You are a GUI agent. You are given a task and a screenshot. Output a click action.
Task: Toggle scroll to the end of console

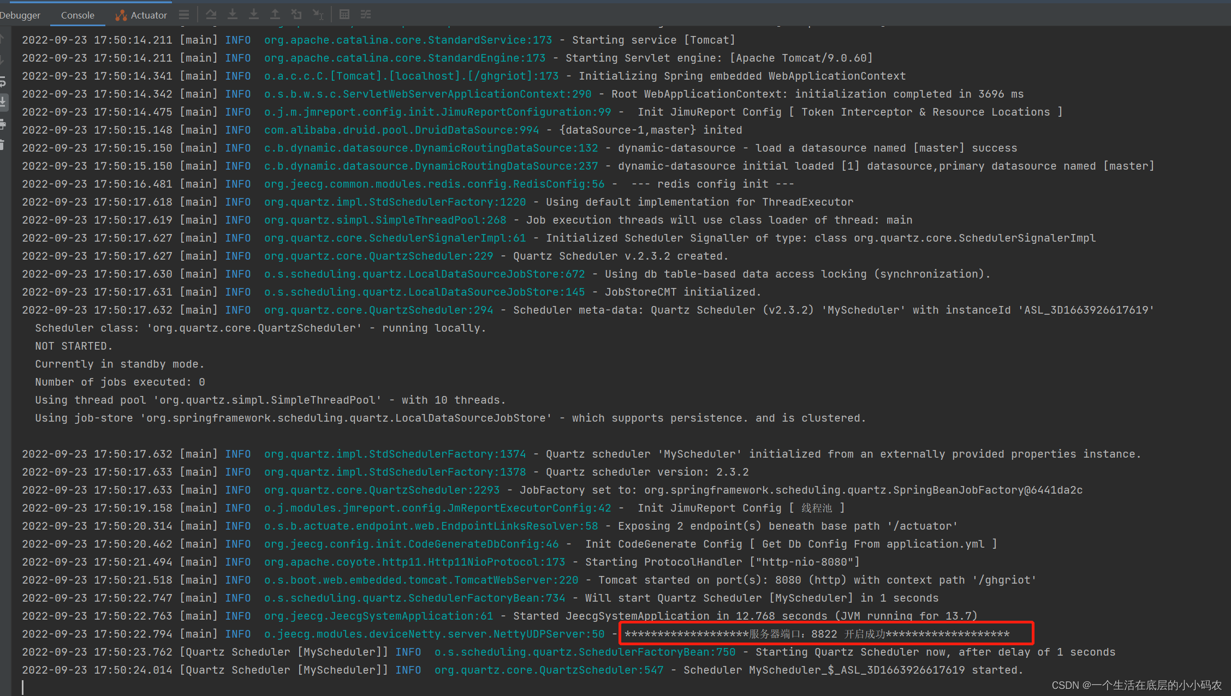[x=3, y=102]
